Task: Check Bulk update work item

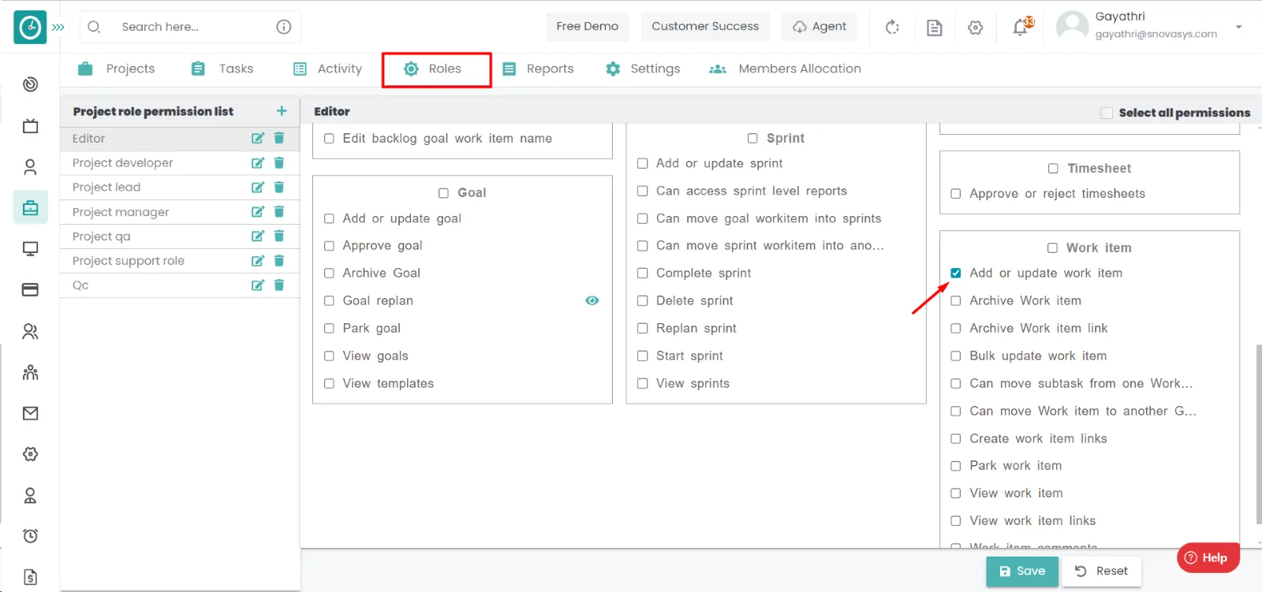Action: click(x=956, y=356)
